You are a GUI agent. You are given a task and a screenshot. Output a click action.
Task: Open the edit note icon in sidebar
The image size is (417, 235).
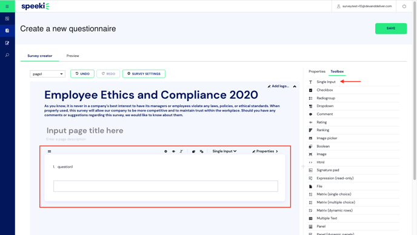click(x=7, y=43)
